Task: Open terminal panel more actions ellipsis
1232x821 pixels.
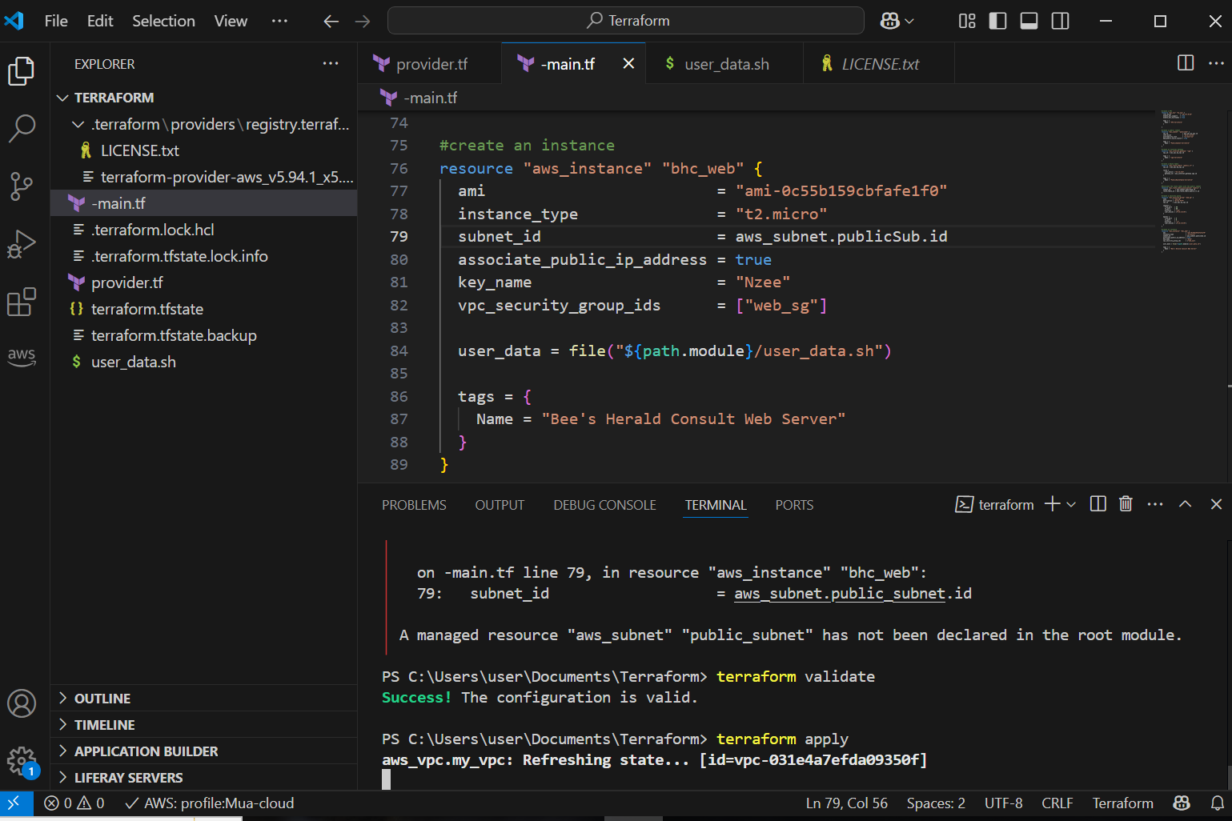Action: [1154, 504]
